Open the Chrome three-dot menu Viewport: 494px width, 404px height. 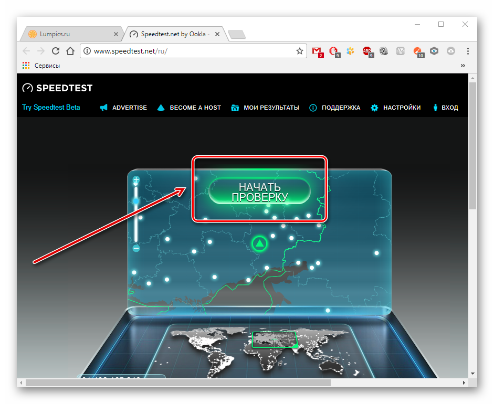tap(468, 51)
